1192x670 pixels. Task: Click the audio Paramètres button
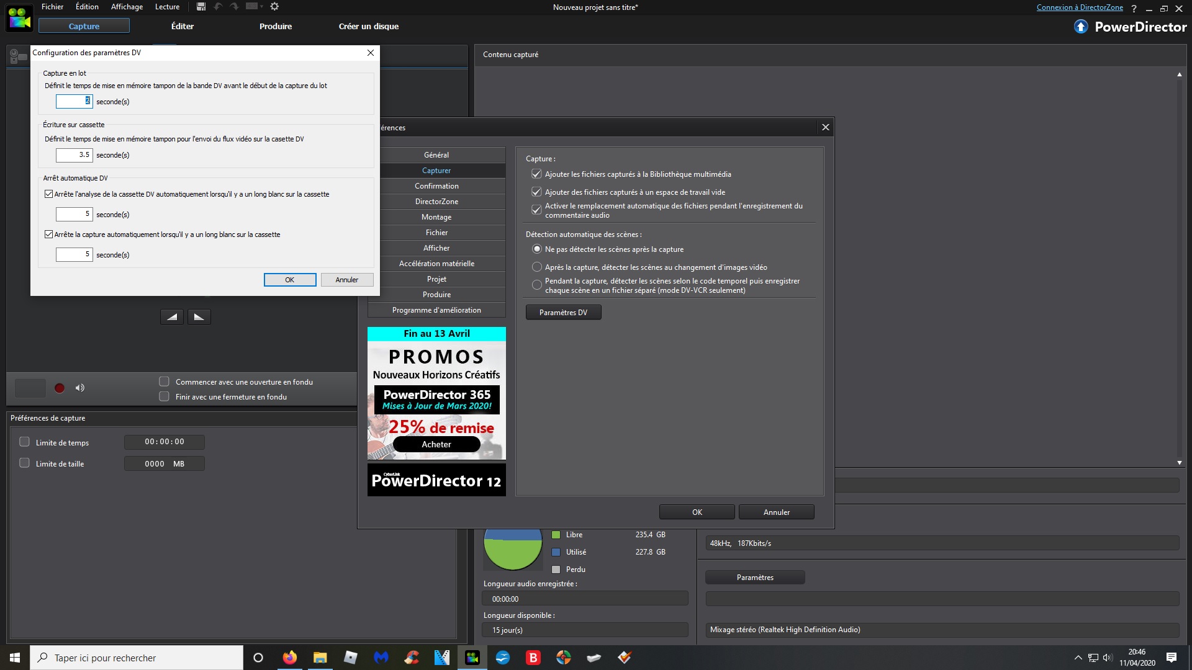pos(755,578)
